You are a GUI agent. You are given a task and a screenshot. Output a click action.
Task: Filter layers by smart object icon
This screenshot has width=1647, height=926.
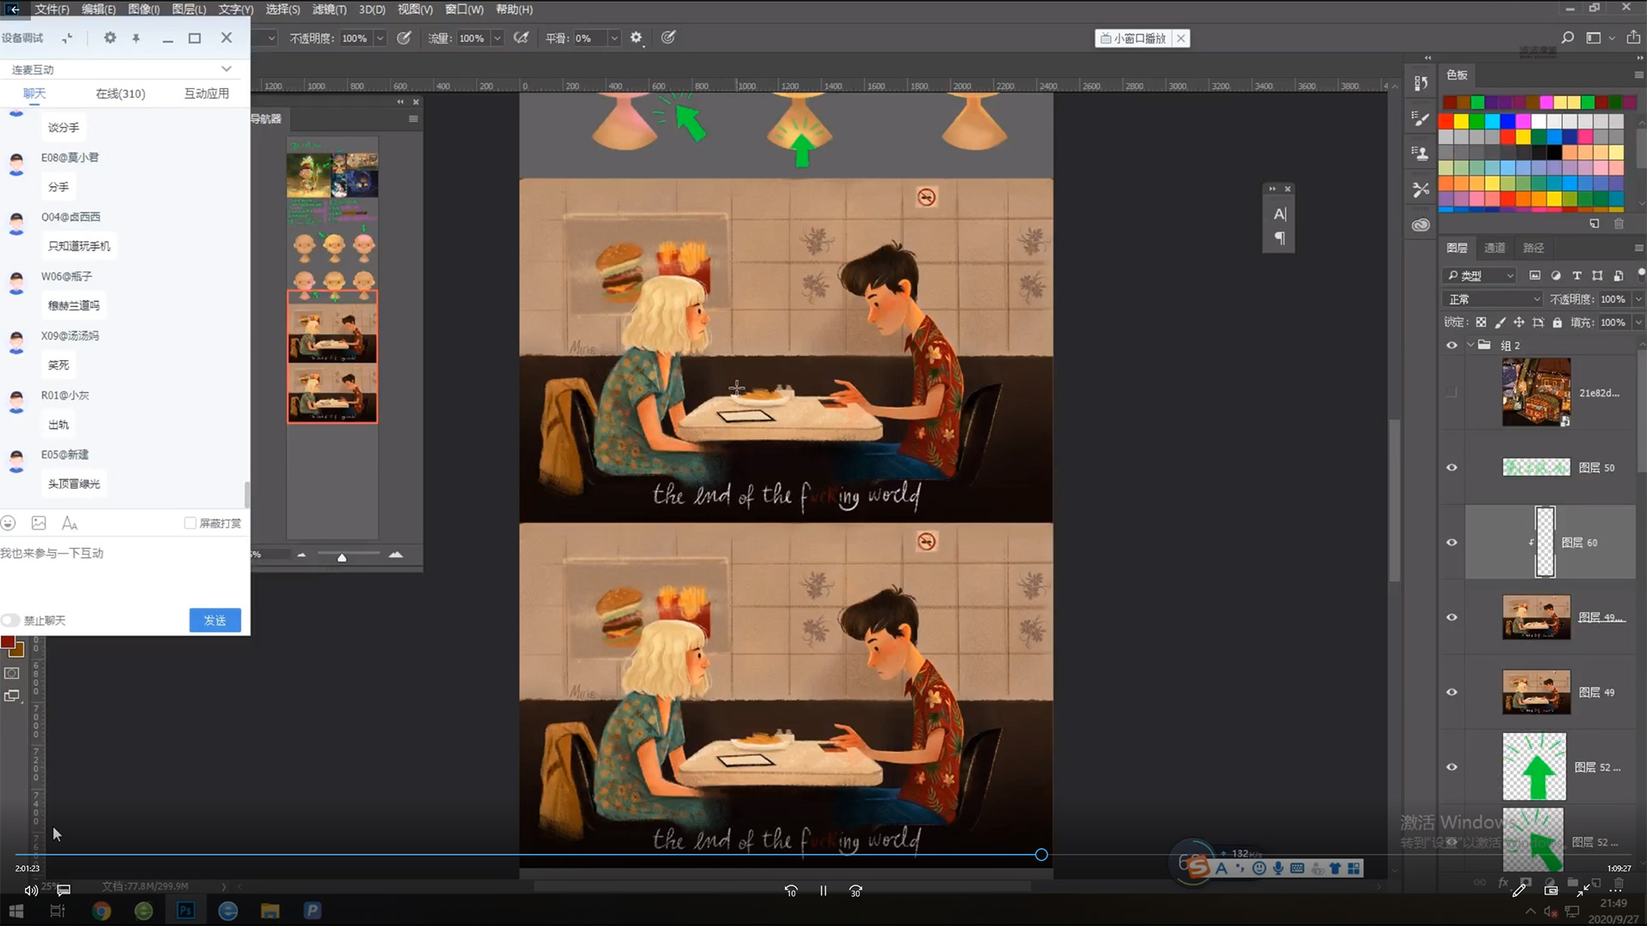(x=1618, y=275)
